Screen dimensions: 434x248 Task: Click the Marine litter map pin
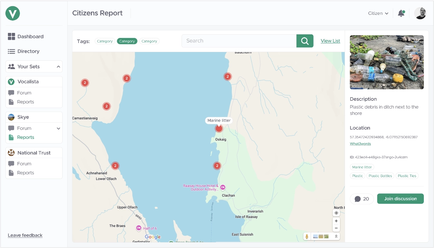pos(219,128)
